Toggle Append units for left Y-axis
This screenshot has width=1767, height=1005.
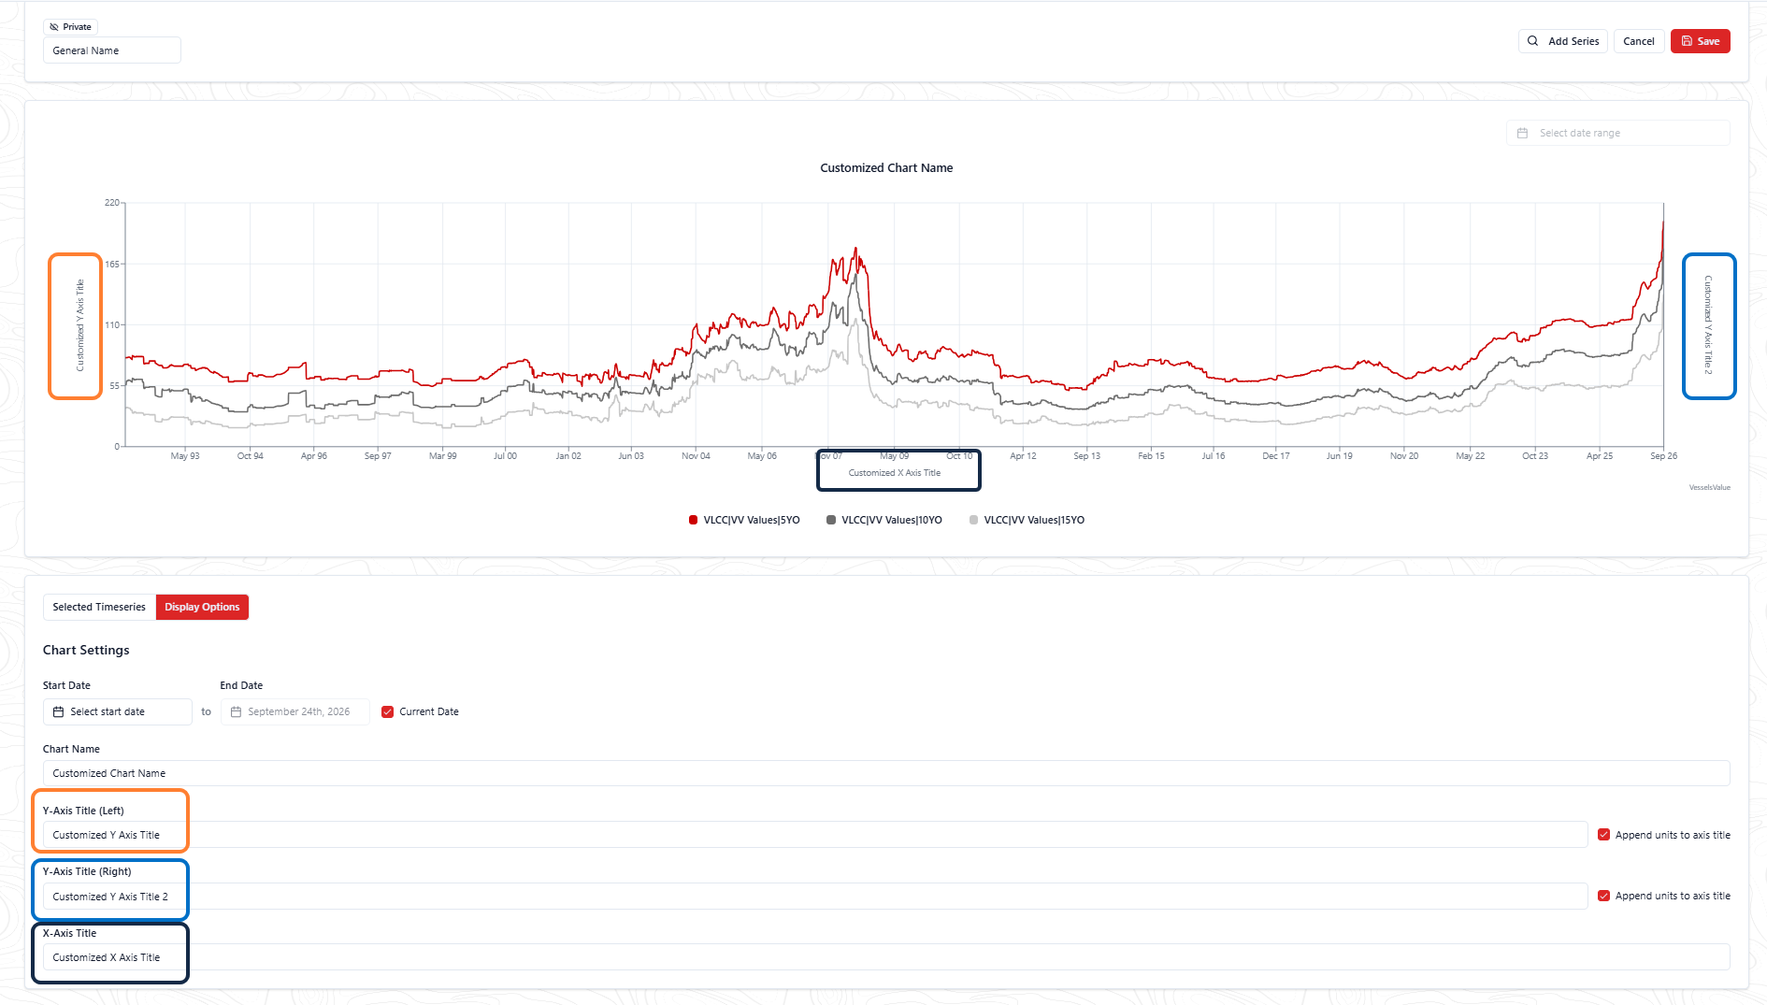pyautogui.click(x=1604, y=835)
